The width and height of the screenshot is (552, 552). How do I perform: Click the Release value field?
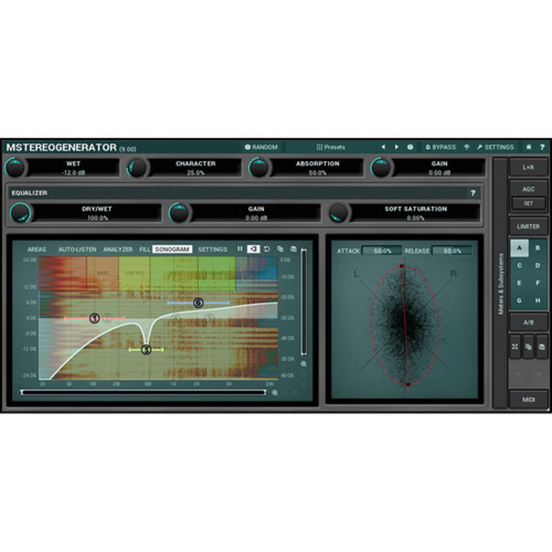[452, 251]
